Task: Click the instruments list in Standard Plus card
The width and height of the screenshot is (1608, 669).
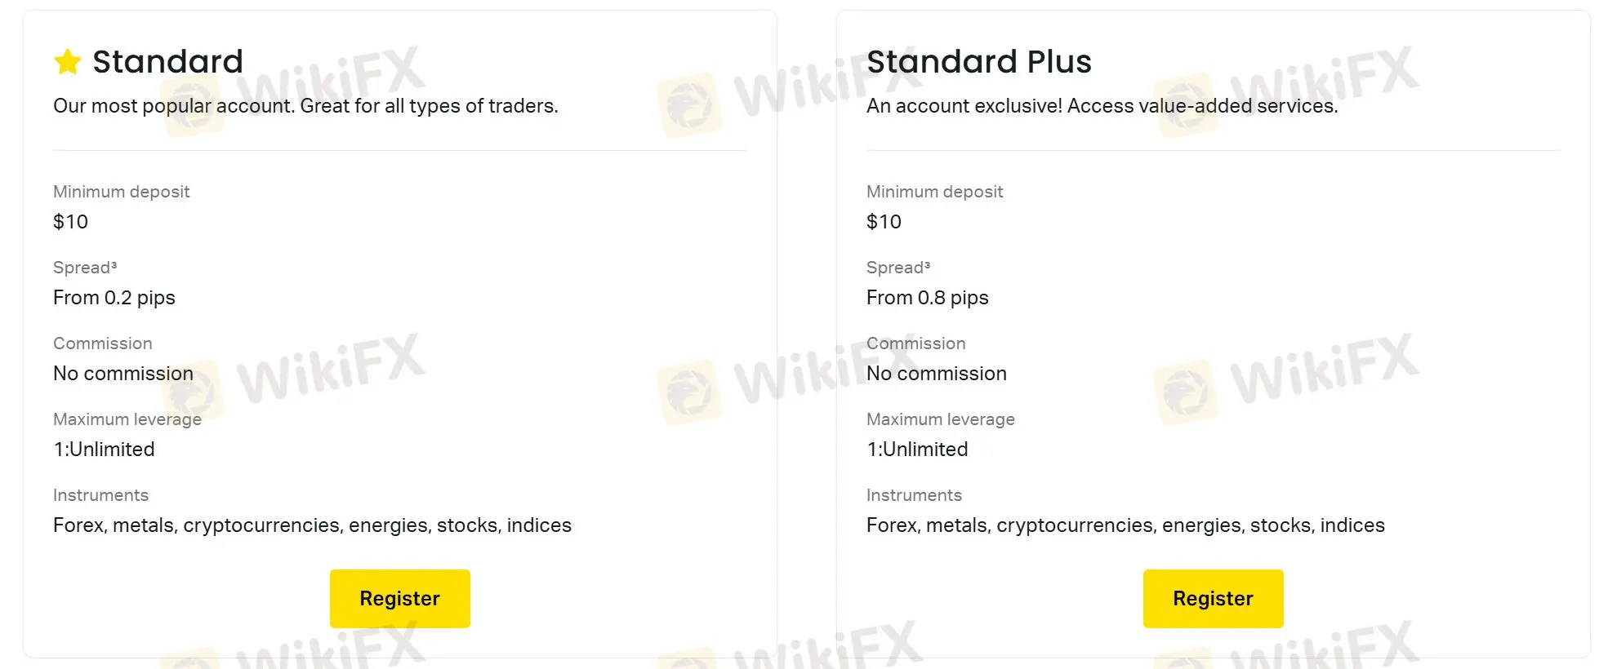Action: pyautogui.click(x=1125, y=525)
